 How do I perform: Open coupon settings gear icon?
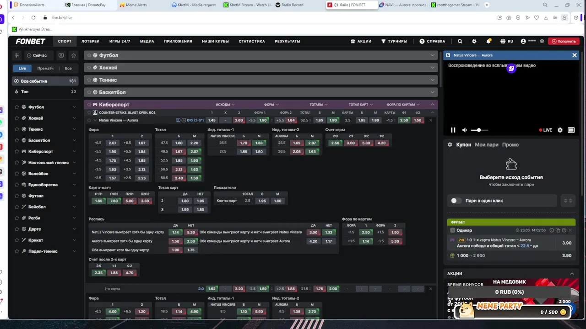[x=450, y=145]
